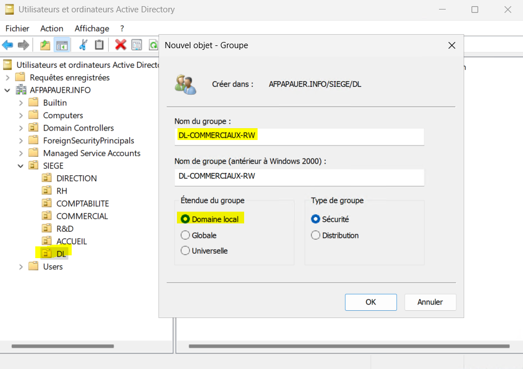This screenshot has height=369, width=523.
Task: Open the Action menu
Action: (52, 28)
